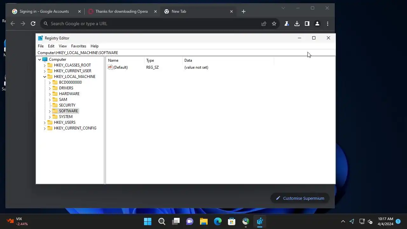Click the HKEY_CURRENT_USER folder icon
The height and width of the screenshot is (229, 407).
(50, 71)
